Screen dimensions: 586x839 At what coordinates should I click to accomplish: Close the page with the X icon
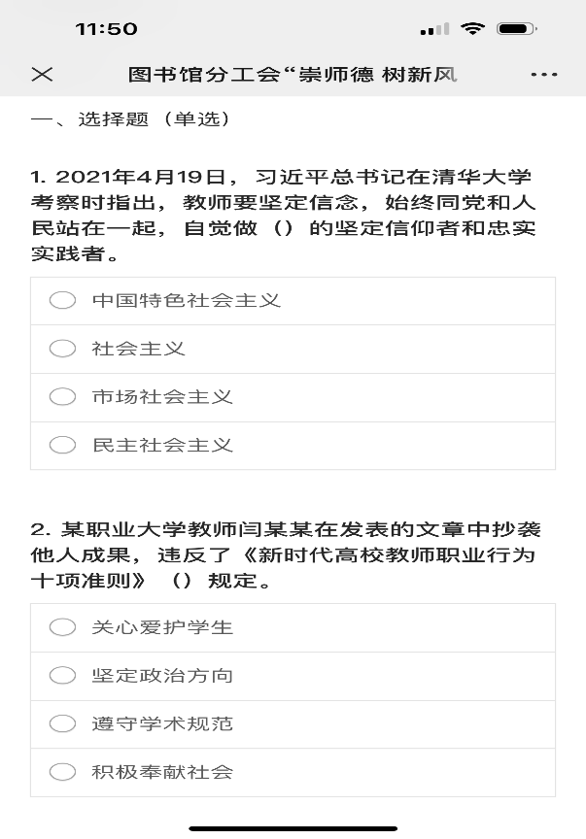pos(42,75)
